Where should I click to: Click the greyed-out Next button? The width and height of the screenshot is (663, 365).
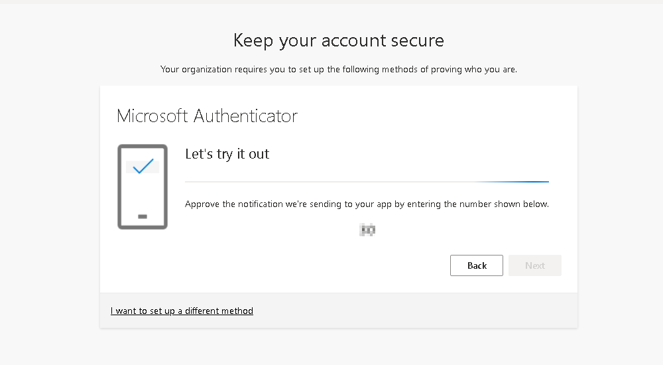click(x=535, y=265)
